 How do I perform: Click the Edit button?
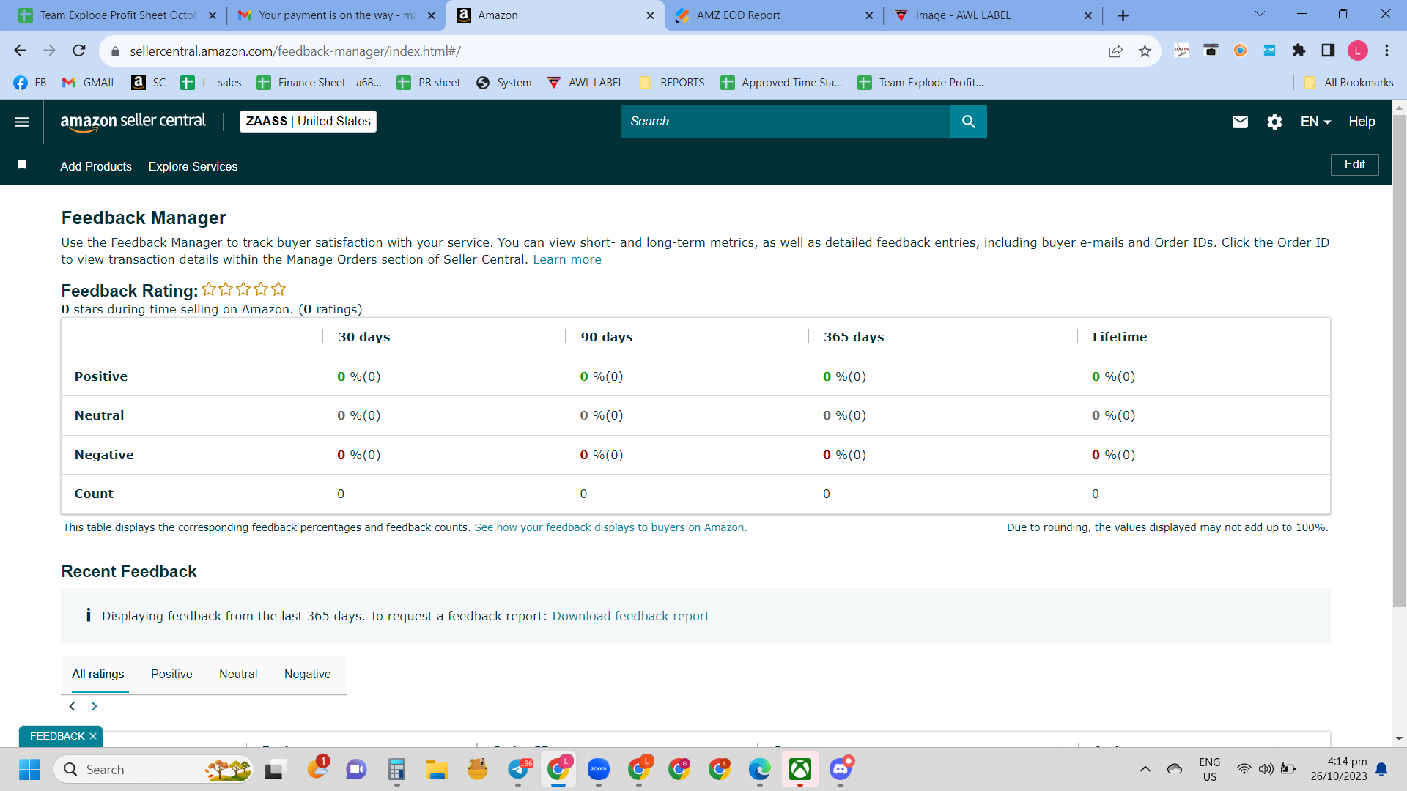pyautogui.click(x=1354, y=165)
